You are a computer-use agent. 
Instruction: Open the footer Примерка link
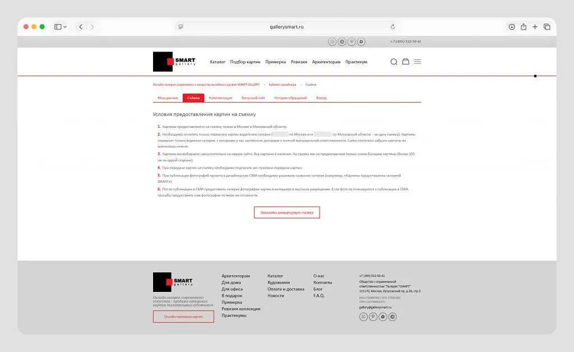(x=232, y=302)
